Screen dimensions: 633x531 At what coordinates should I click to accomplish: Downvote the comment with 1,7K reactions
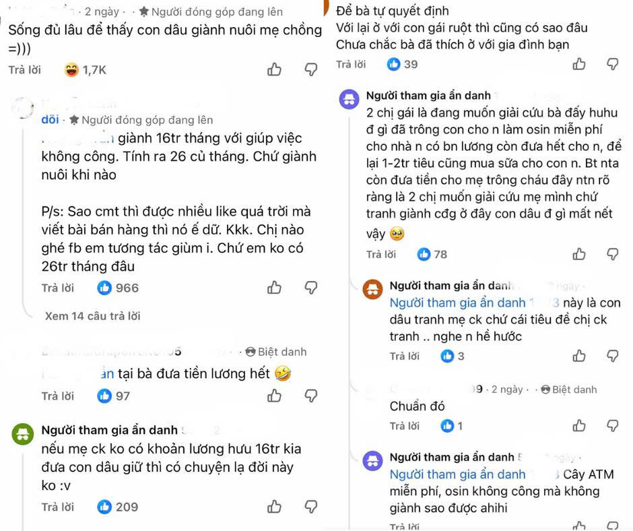[x=310, y=69]
